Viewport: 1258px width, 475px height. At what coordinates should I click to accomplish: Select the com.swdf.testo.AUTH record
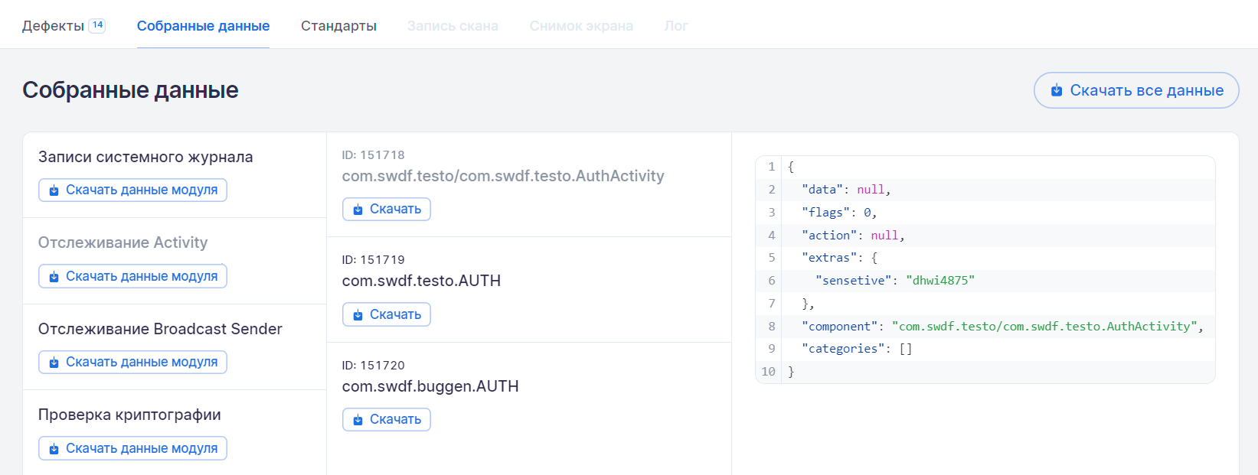[x=421, y=281]
